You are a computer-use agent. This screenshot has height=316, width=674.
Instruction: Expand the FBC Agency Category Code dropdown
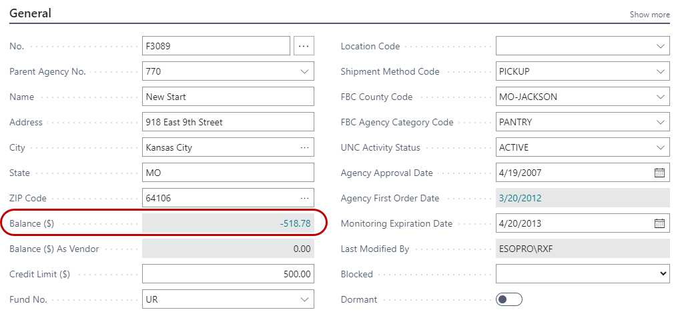pyautogui.click(x=660, y=122)
